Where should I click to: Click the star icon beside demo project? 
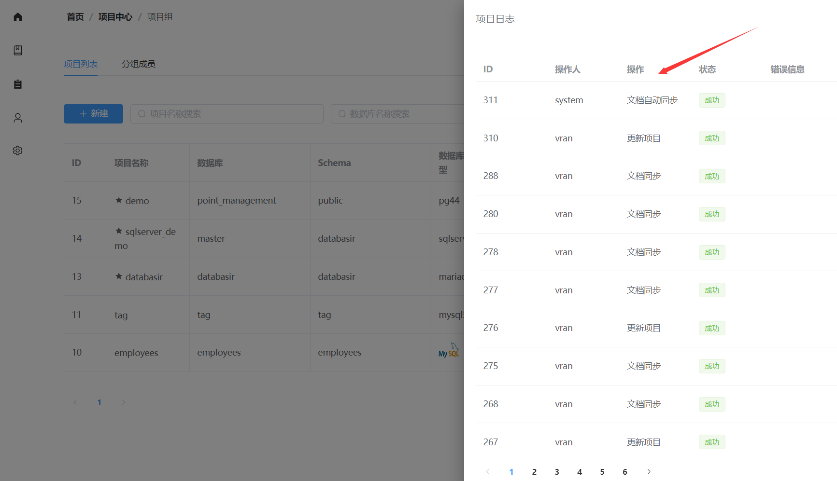pyautogui.click(x=119, y=200)
